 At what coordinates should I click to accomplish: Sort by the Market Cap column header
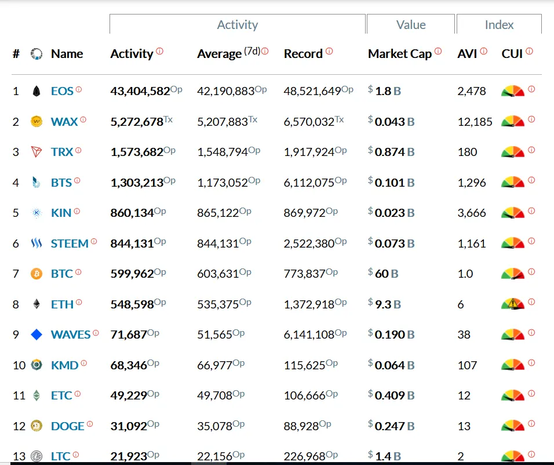(x=400, y=54)
